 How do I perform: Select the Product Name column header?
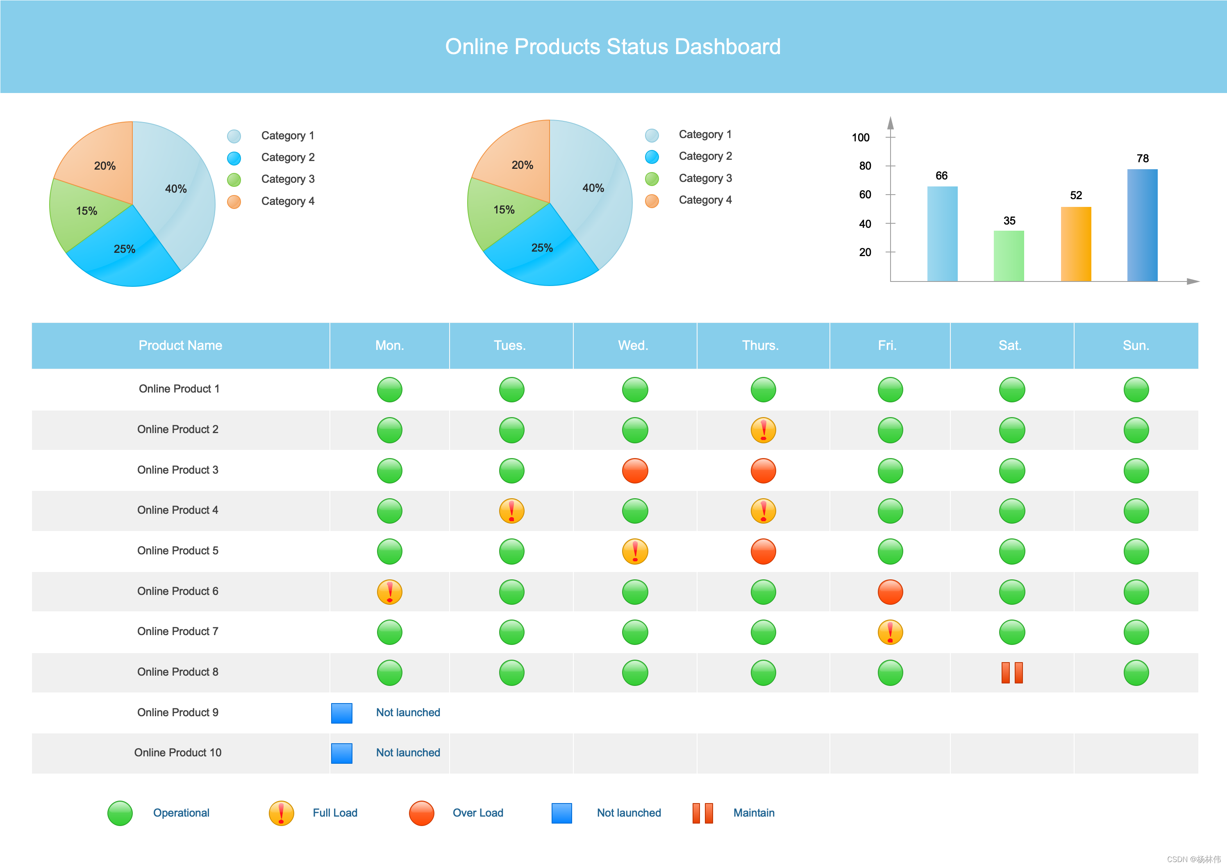(x=180, y=346)
